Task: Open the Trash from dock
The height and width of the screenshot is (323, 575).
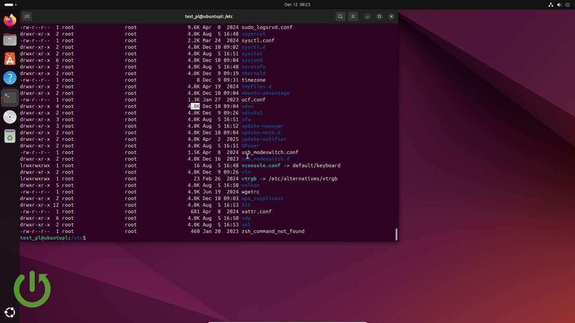Action: pos(9,136)
